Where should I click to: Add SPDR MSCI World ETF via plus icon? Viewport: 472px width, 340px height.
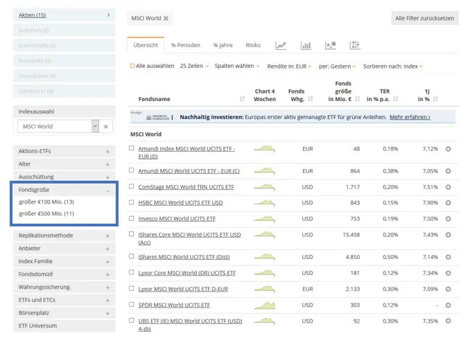pyautogui.click(x=448, y=305)
